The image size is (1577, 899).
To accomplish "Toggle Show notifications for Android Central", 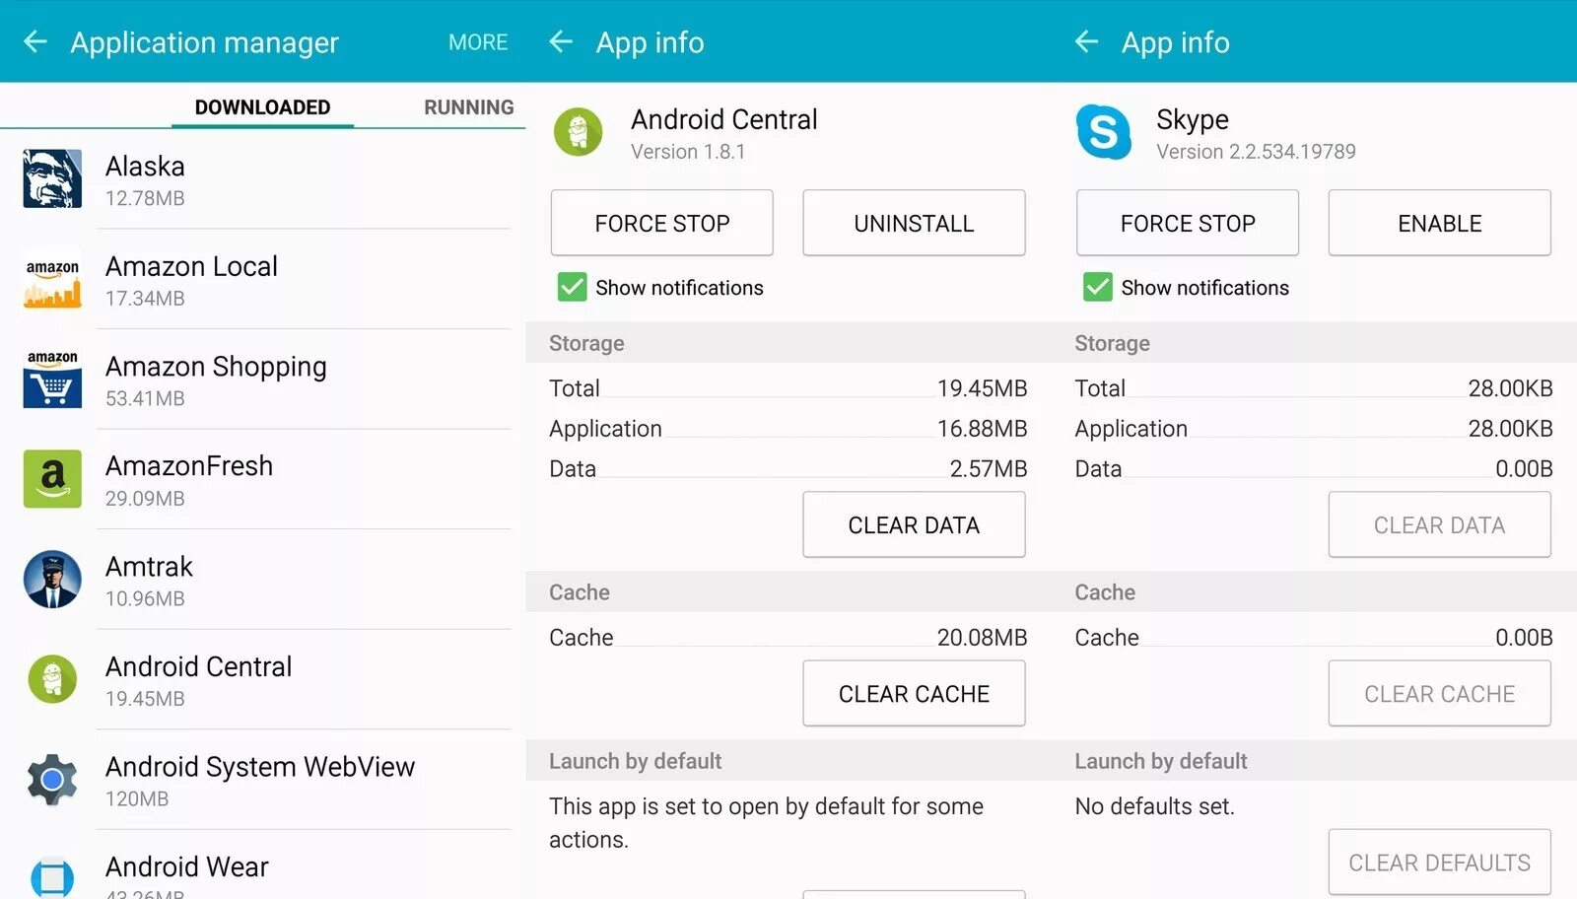I will [x=572, y=287].
